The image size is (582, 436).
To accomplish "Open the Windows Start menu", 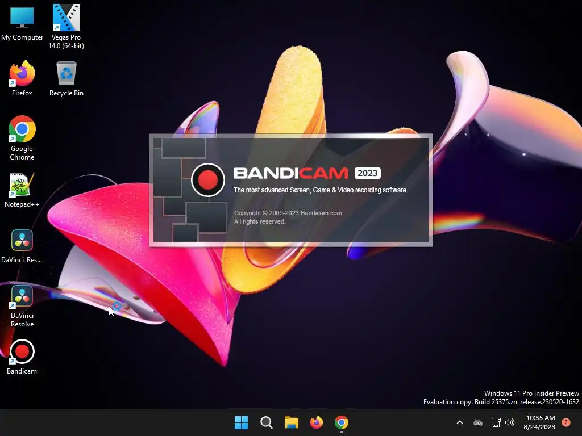I will (241, 422).
